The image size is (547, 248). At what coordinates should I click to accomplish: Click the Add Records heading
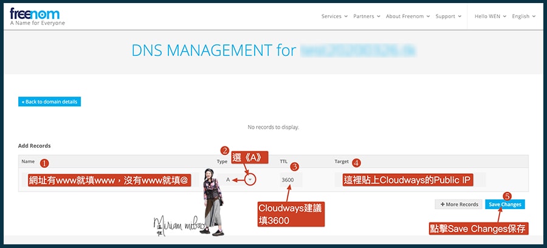(x=34, y=146)
